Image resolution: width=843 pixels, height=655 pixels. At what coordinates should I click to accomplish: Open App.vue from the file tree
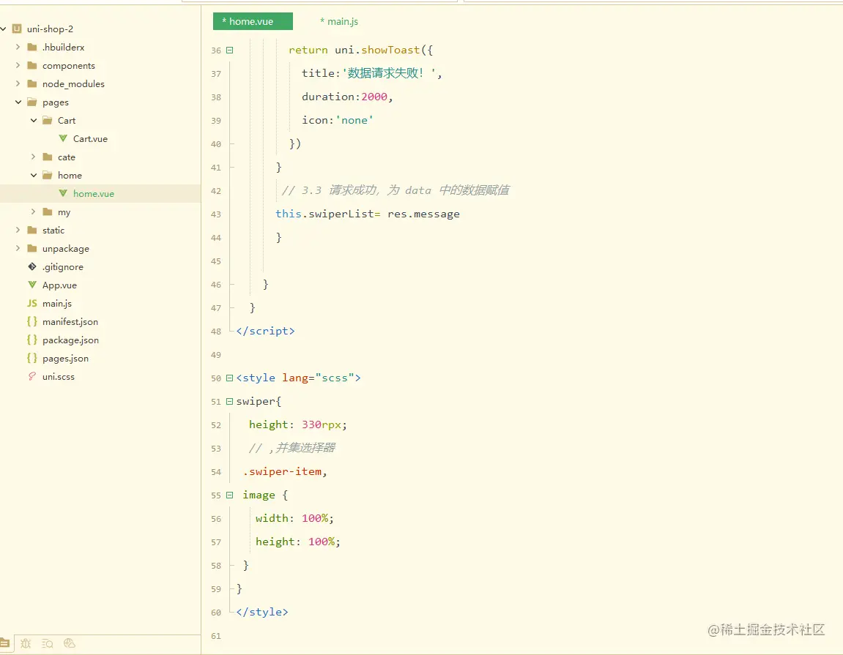point(59,285)
